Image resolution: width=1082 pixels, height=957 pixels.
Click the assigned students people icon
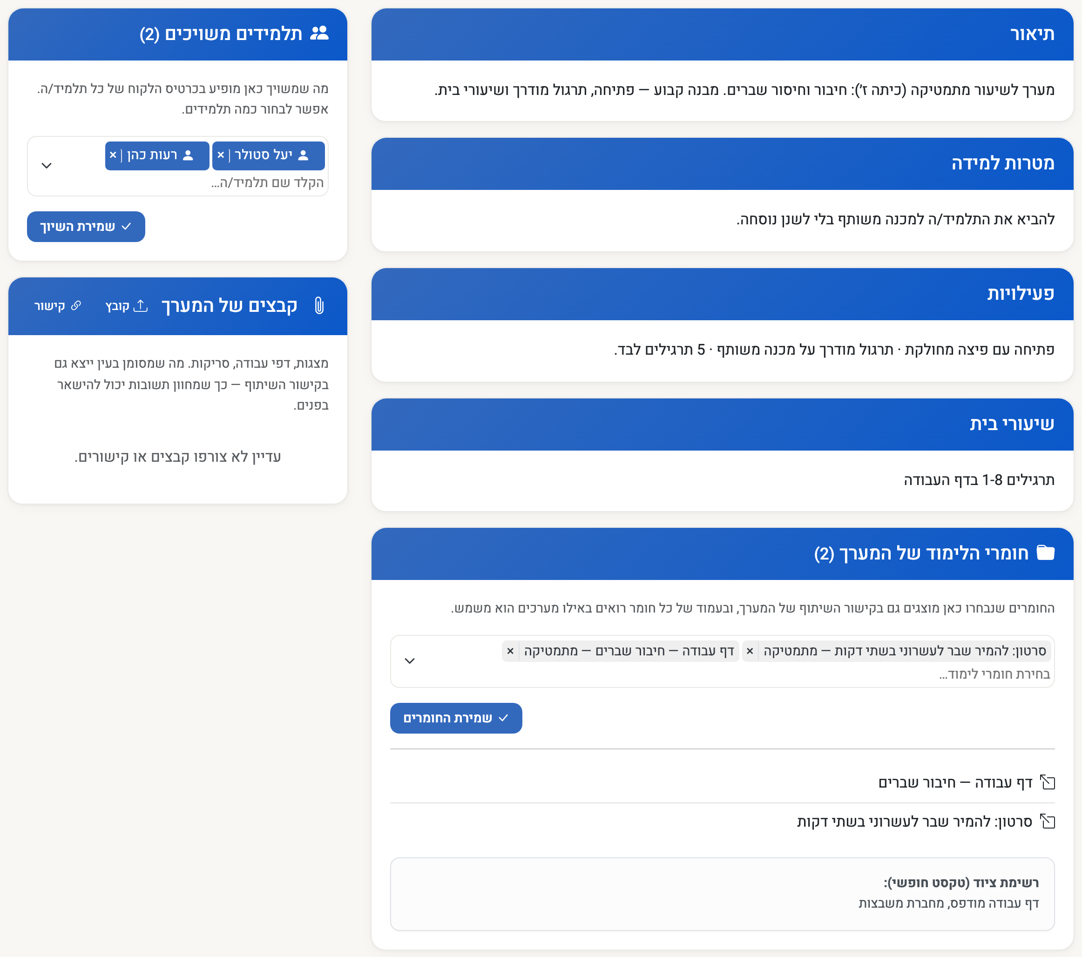pyautogui.click(x=319, y=34)
